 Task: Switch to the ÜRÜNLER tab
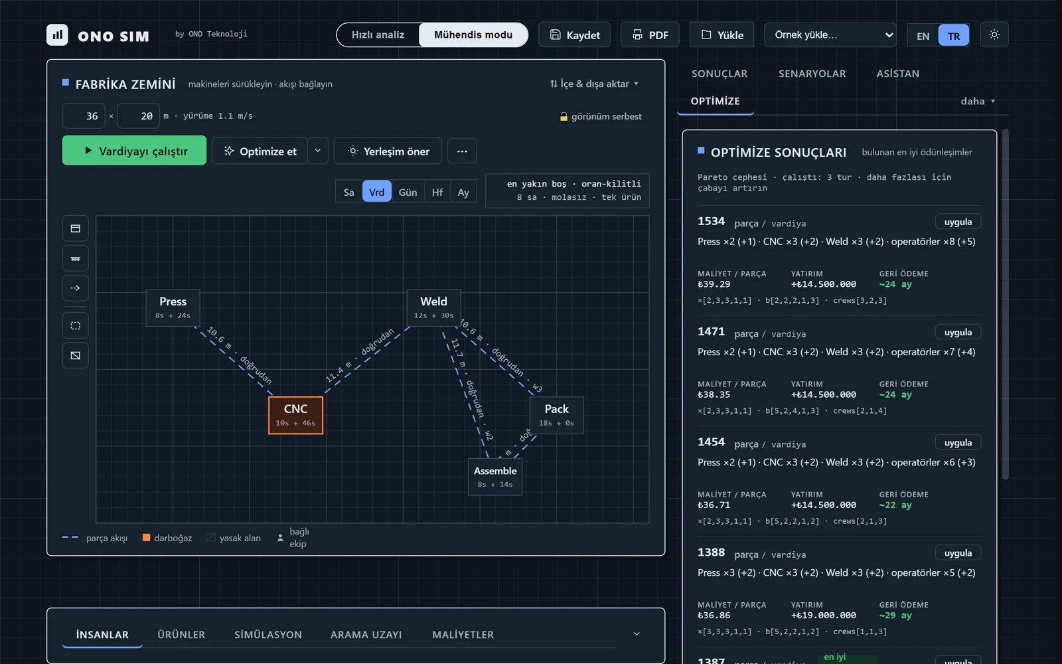tap(181, 635)
